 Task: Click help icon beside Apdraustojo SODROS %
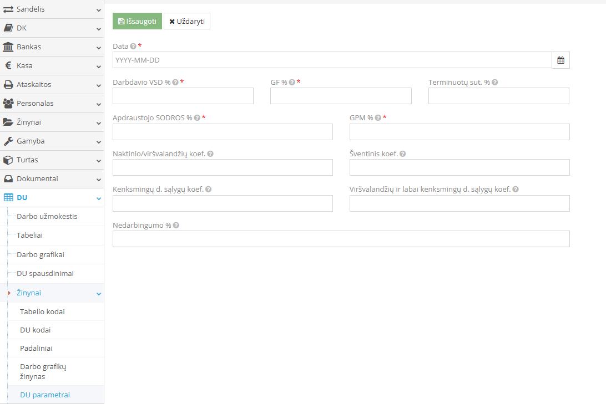click(197, 117)
